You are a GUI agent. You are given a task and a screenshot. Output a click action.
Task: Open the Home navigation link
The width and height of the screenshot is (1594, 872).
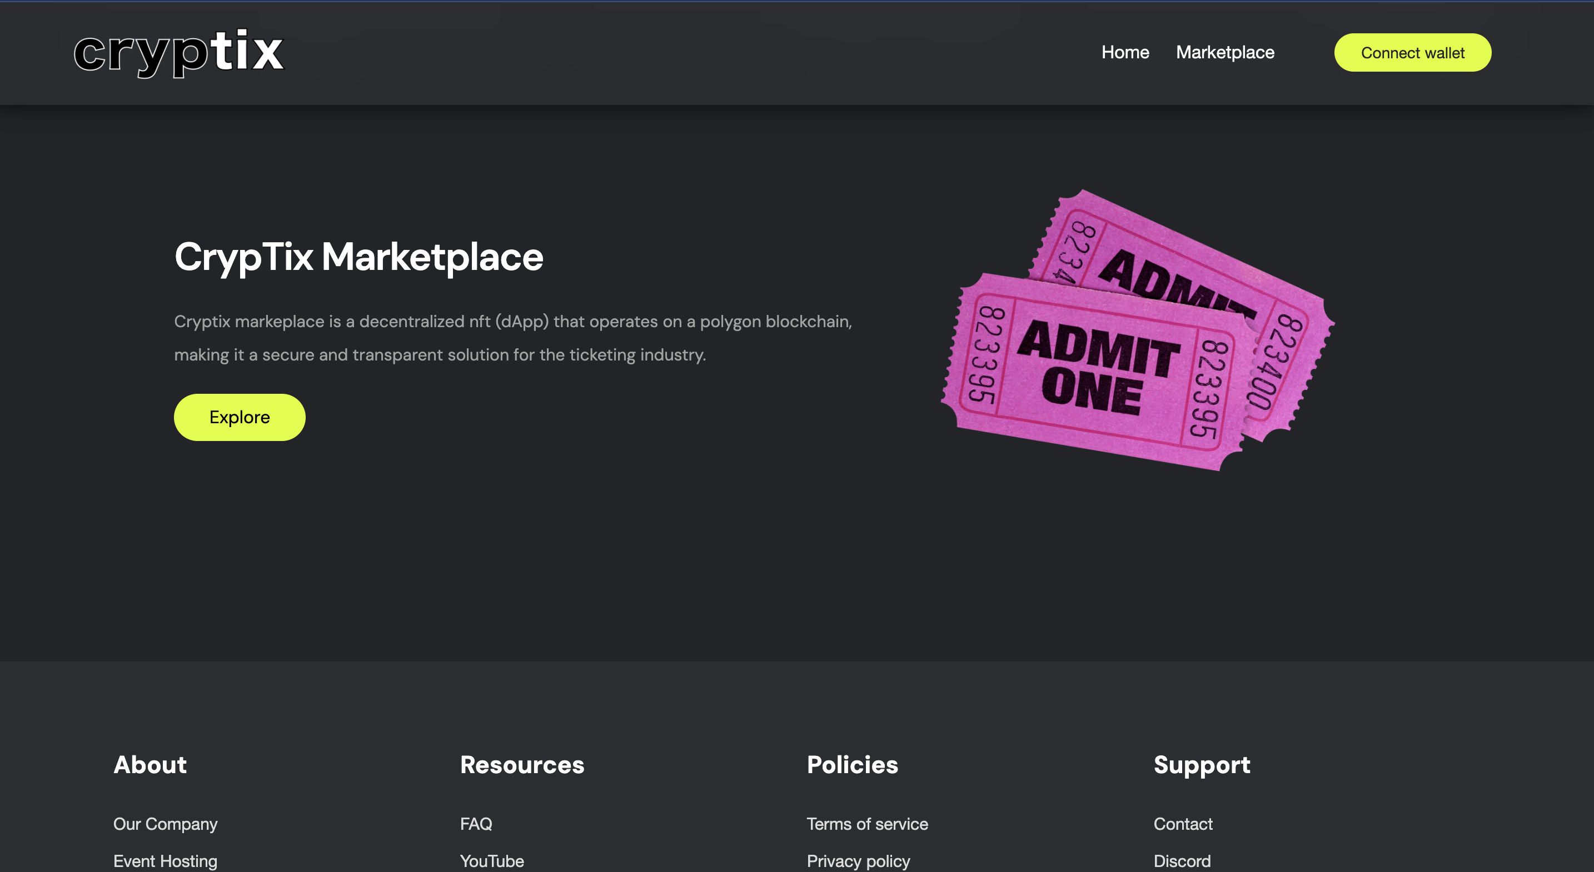click(1125, 53)
